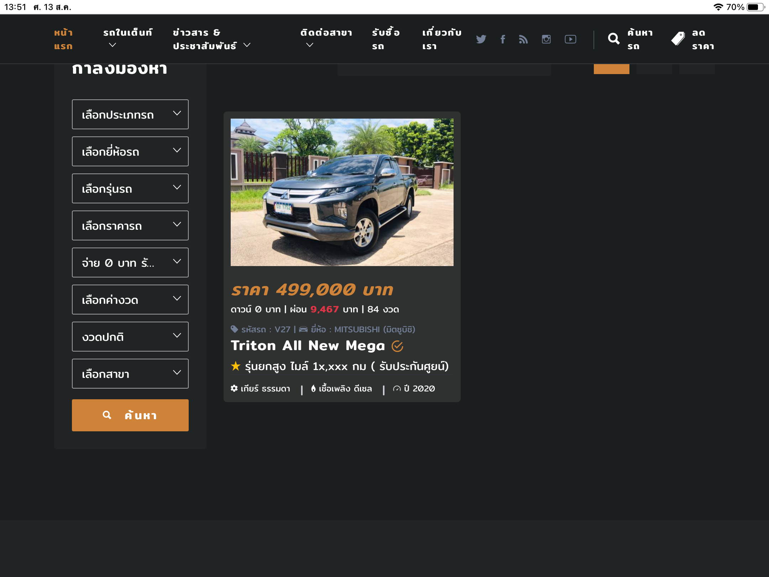
Task: Open the เลือกประเภทรถ dropdown
Action: pos(130,114)
